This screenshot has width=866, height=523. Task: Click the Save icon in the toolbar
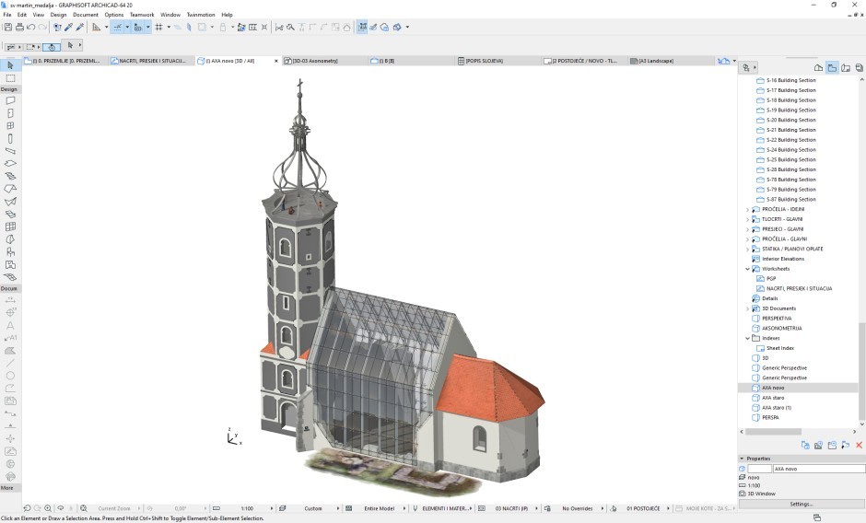click(7, 28)
